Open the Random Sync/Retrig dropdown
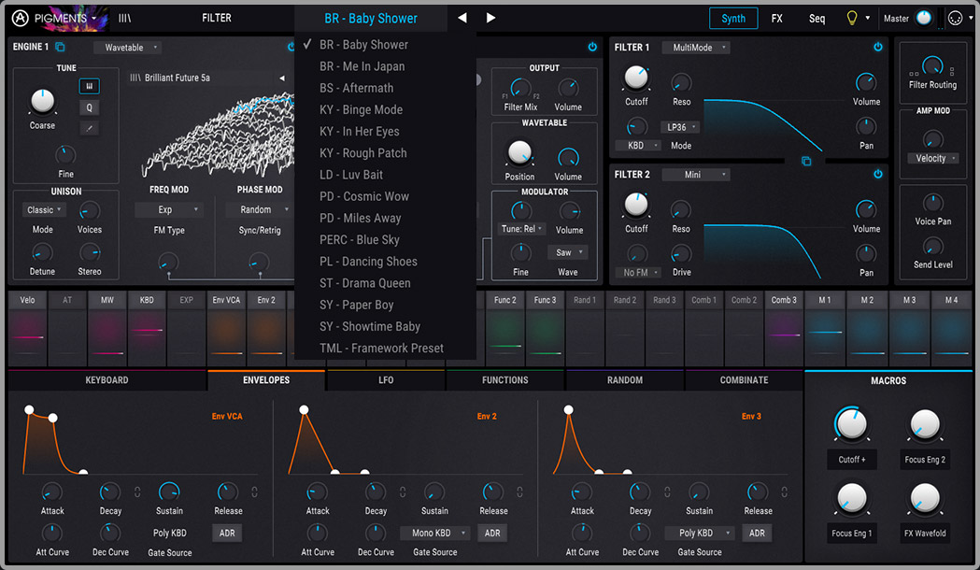980x570 pixels. point(258,210)
